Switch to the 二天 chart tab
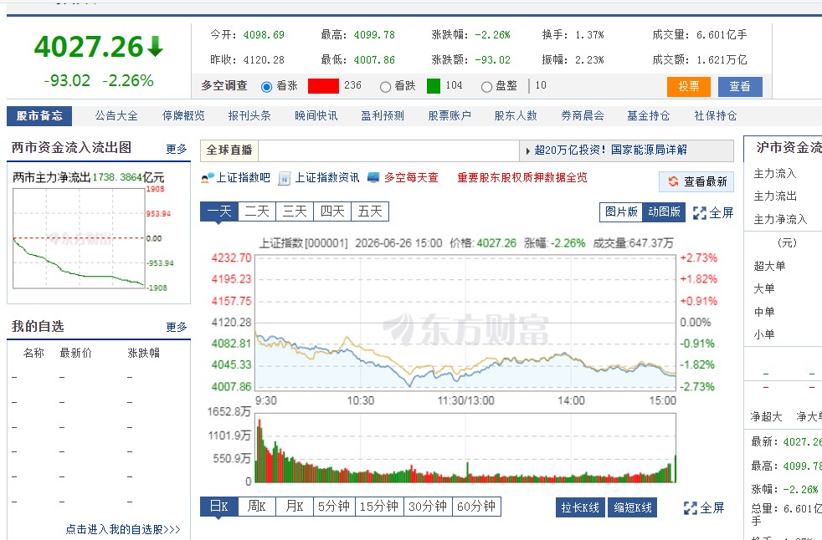The image size is (822, 540). pyautogui.click(x=257, y=211)
